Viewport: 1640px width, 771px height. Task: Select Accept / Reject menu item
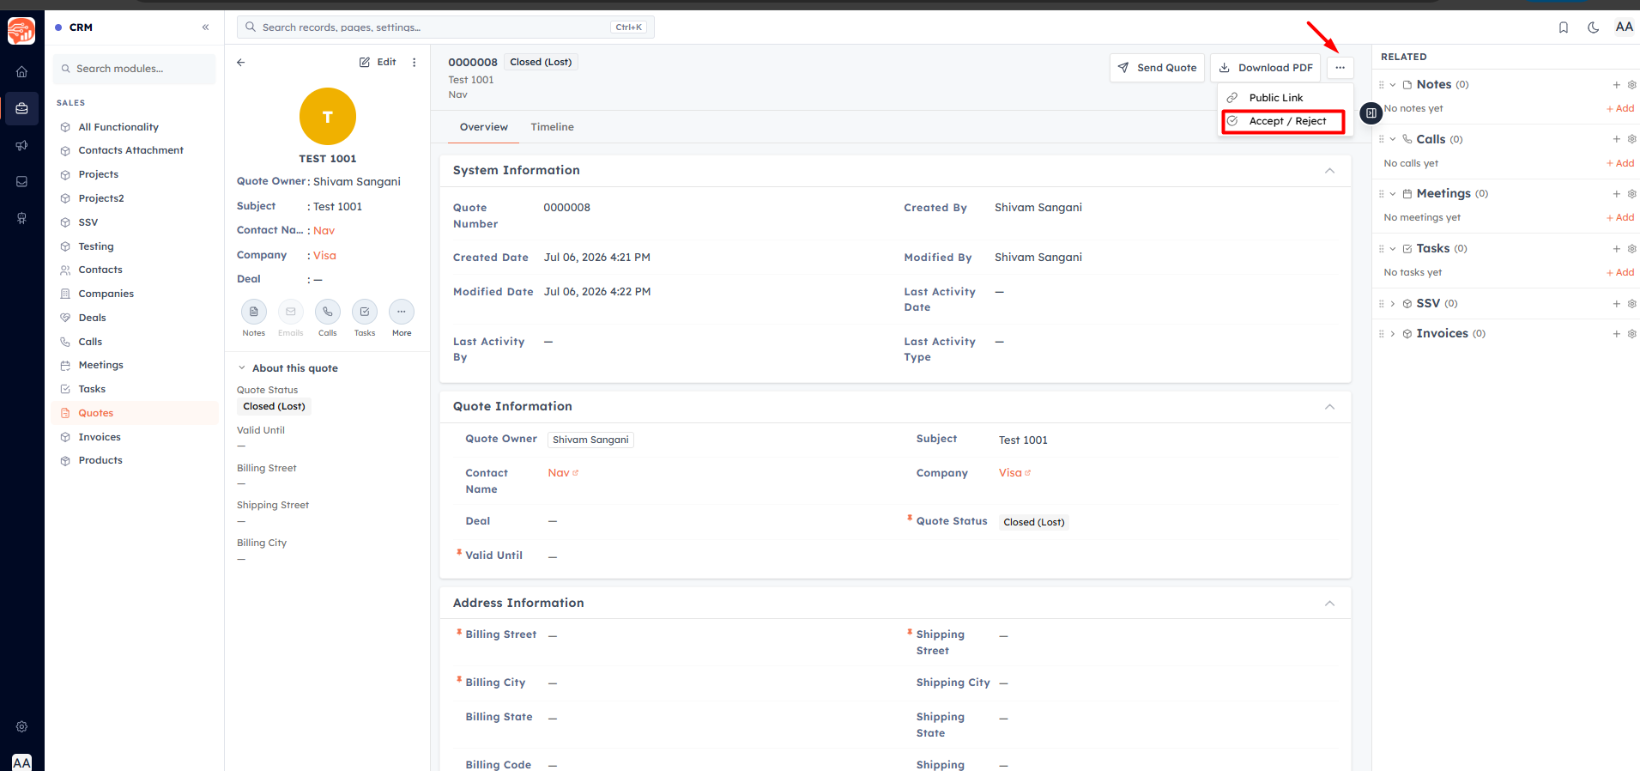point(1284,121)
